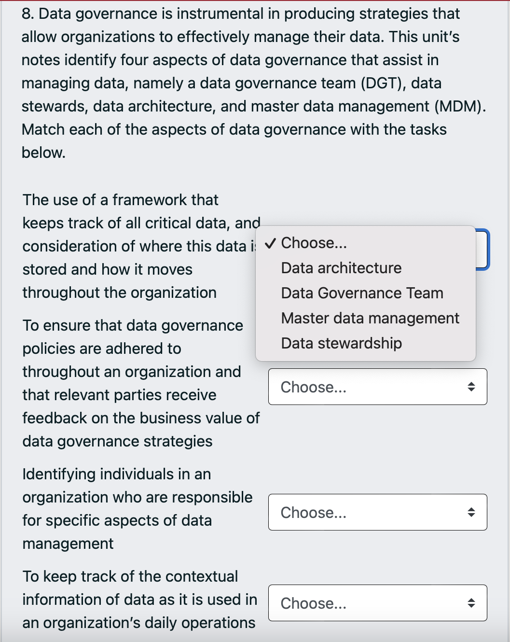Pick "Data Governance Team" in the dropdown list
The image size is (510, 642).
click(x=365, y=293)
